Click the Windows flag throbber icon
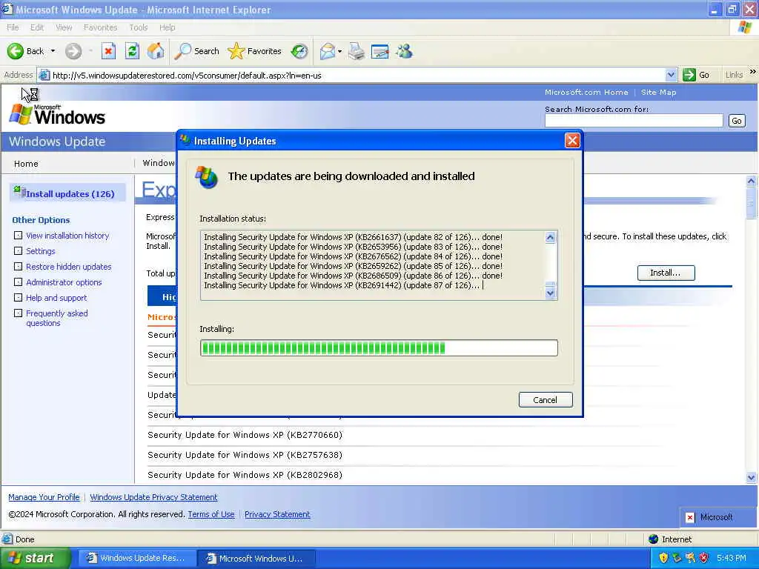 point(745,27)
